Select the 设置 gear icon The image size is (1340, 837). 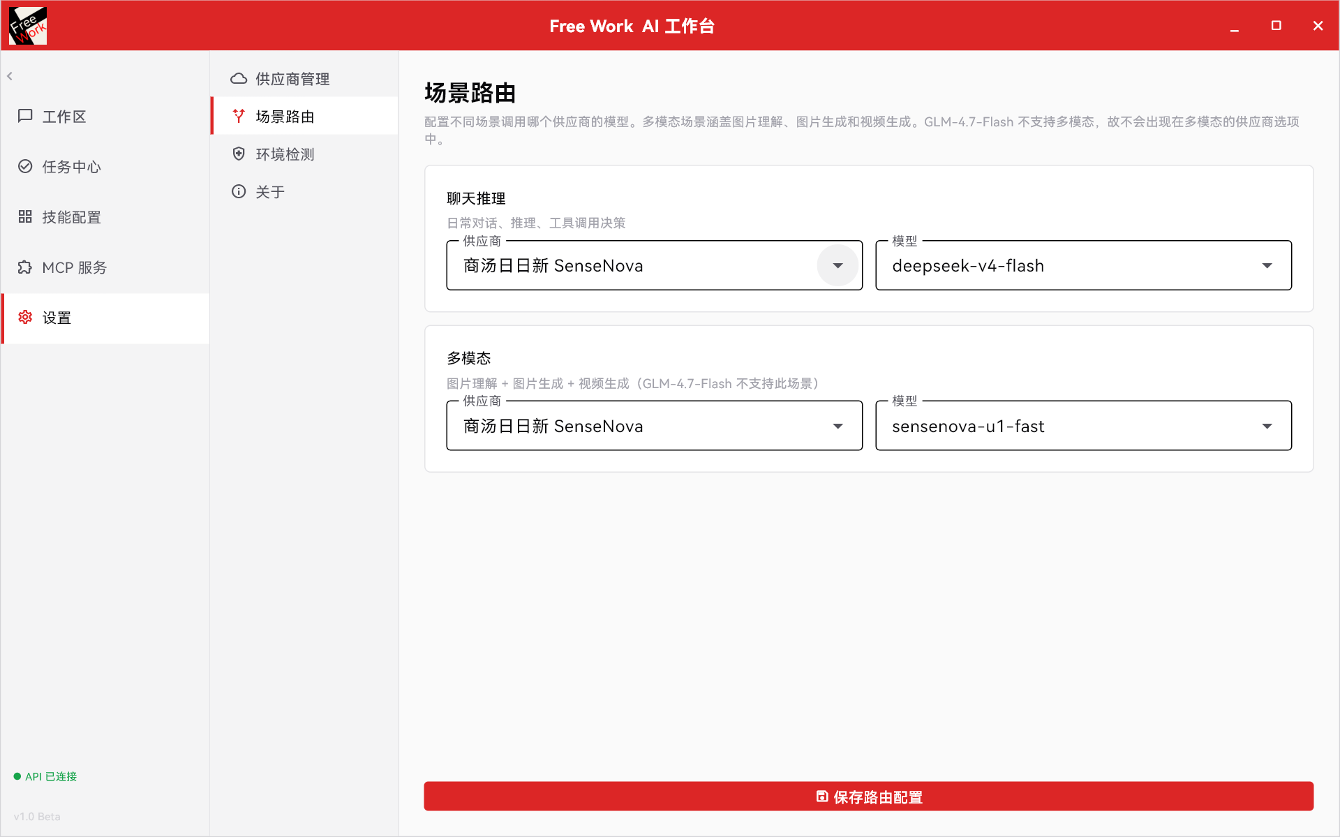(25, 317)
